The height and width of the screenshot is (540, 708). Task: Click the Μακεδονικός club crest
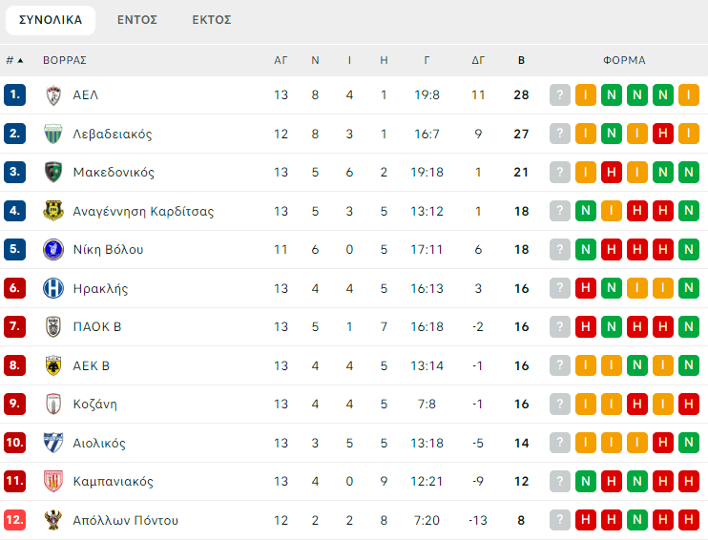[x=53, y=173]
